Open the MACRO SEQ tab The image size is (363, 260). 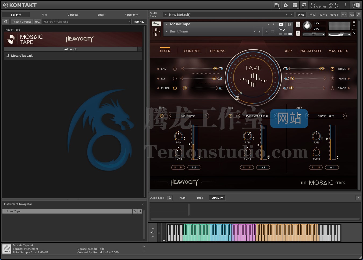(x=311, y=51)
